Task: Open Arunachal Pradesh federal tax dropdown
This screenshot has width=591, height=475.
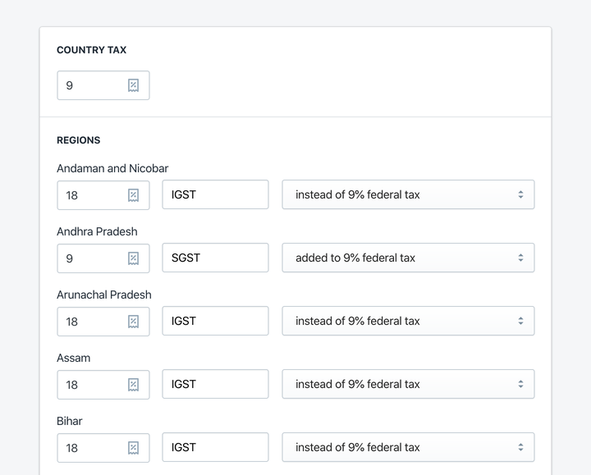Action: (408, 321)
